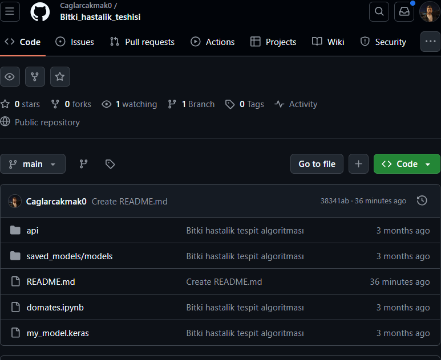View commit history clock icon

422,201
